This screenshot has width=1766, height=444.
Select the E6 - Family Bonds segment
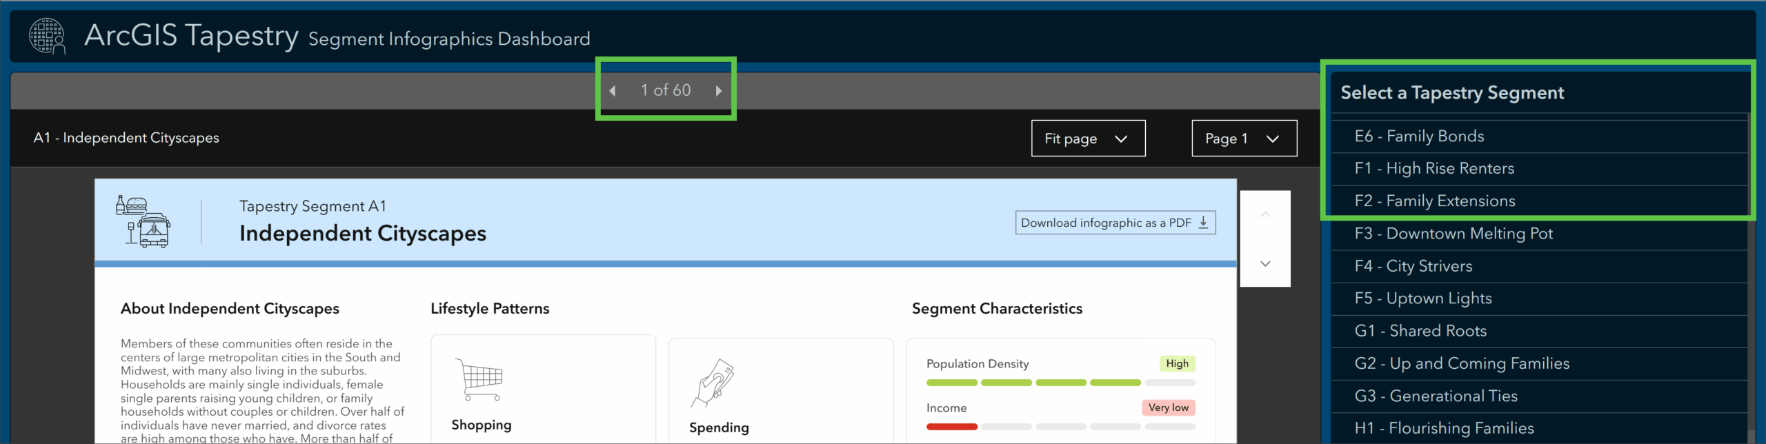pos(1419,137)
